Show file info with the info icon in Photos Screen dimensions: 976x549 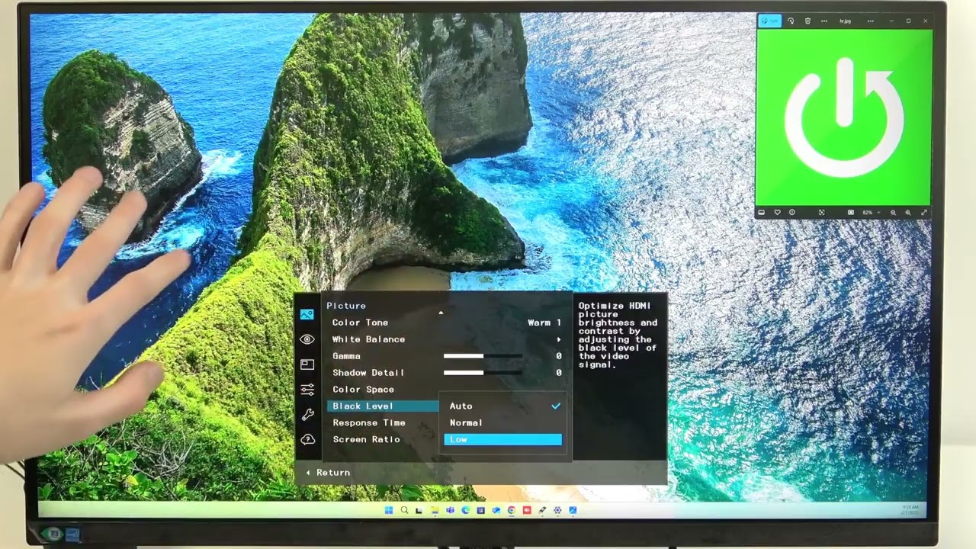pyautogui.click(x=792, y=213)
